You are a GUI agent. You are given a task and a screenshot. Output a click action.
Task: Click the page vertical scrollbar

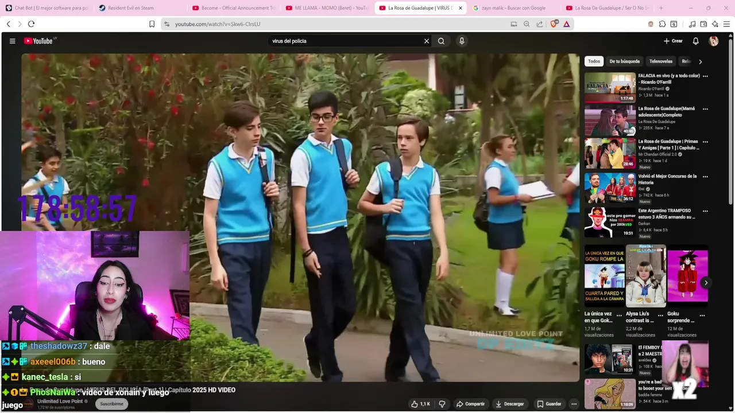point(731,120)
